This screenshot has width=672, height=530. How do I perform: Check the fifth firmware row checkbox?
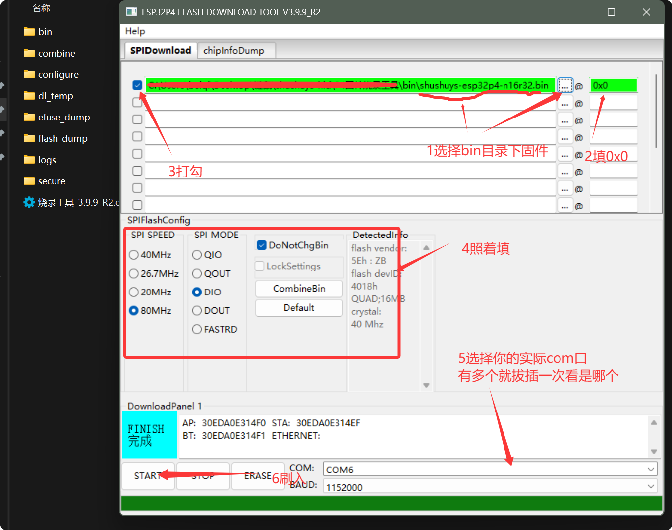pos(138,154)
